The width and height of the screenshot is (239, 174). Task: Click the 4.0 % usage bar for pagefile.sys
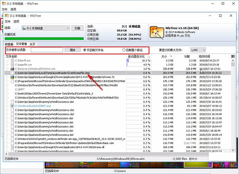[127, 65]
